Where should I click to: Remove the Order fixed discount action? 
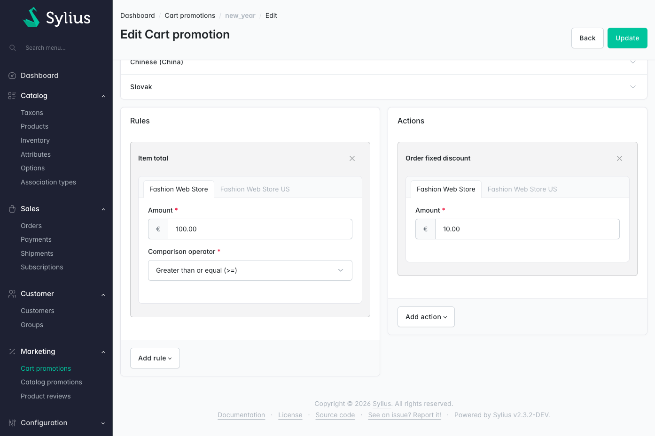[619, 159]
